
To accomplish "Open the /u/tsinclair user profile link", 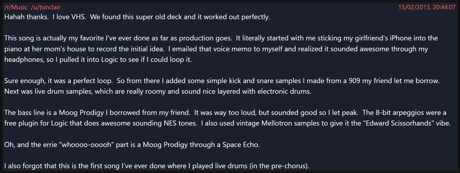I will click(x=46, y=7).
